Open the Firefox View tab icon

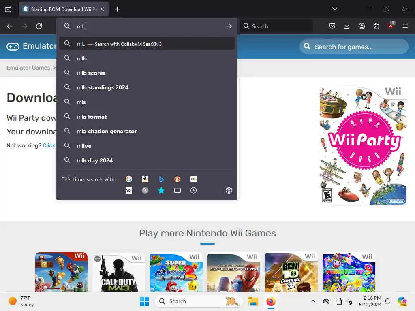(x=8, y=9)
